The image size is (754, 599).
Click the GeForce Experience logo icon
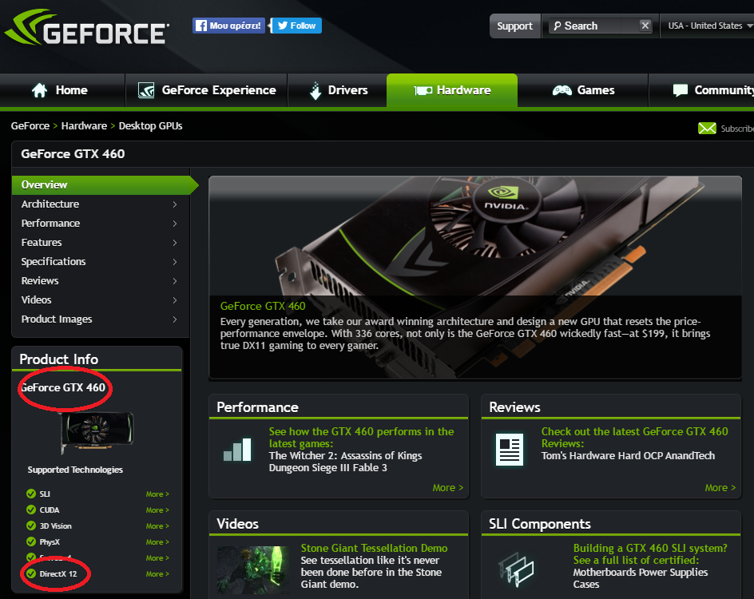(146, 90)
